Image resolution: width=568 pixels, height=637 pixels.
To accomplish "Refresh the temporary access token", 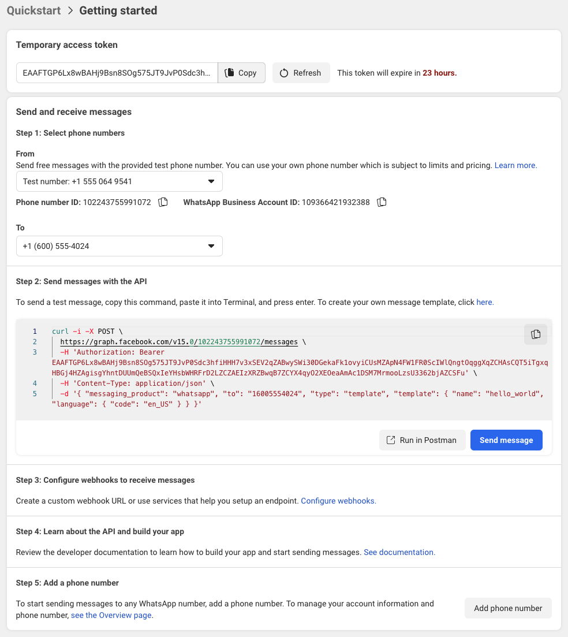I will (301, 73).
